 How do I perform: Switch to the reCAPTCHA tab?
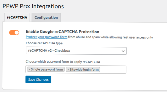point(17,17)
